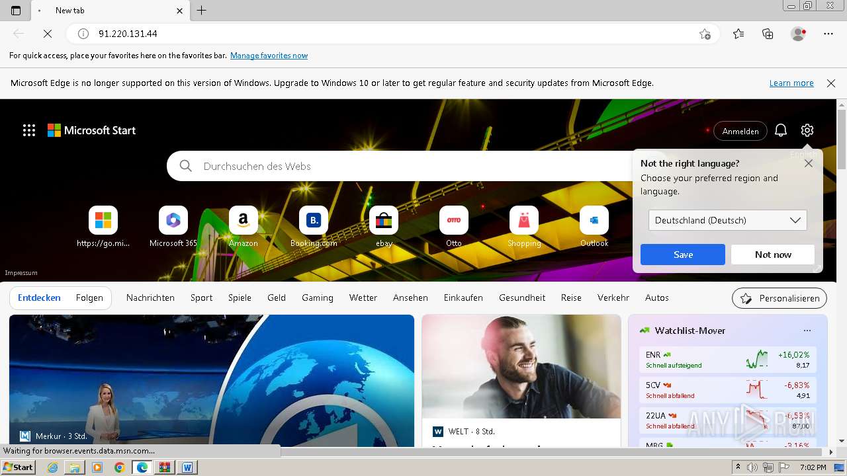The image size is (847, 476).
Task: Open the browser profile avatar
Action: tap(798, 34)
